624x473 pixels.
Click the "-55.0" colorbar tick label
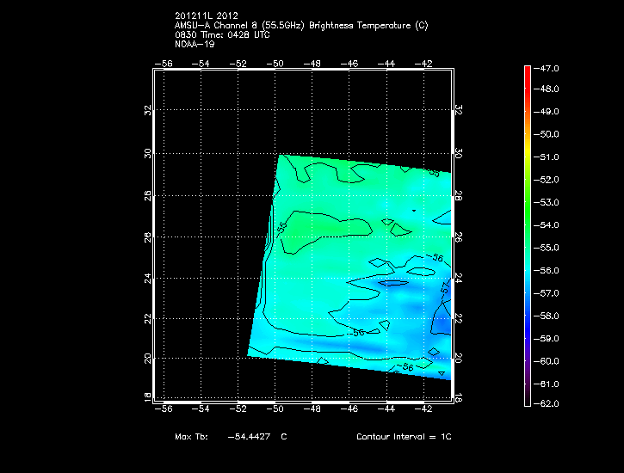549,249
